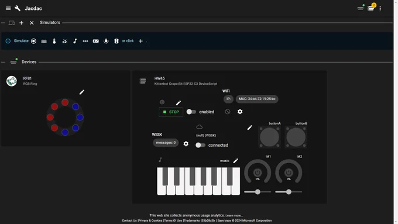Image resolution: width=398 pixels, height=224 pixels.
Task: Click the Save trace link
Action: click(x=224, y=220)
